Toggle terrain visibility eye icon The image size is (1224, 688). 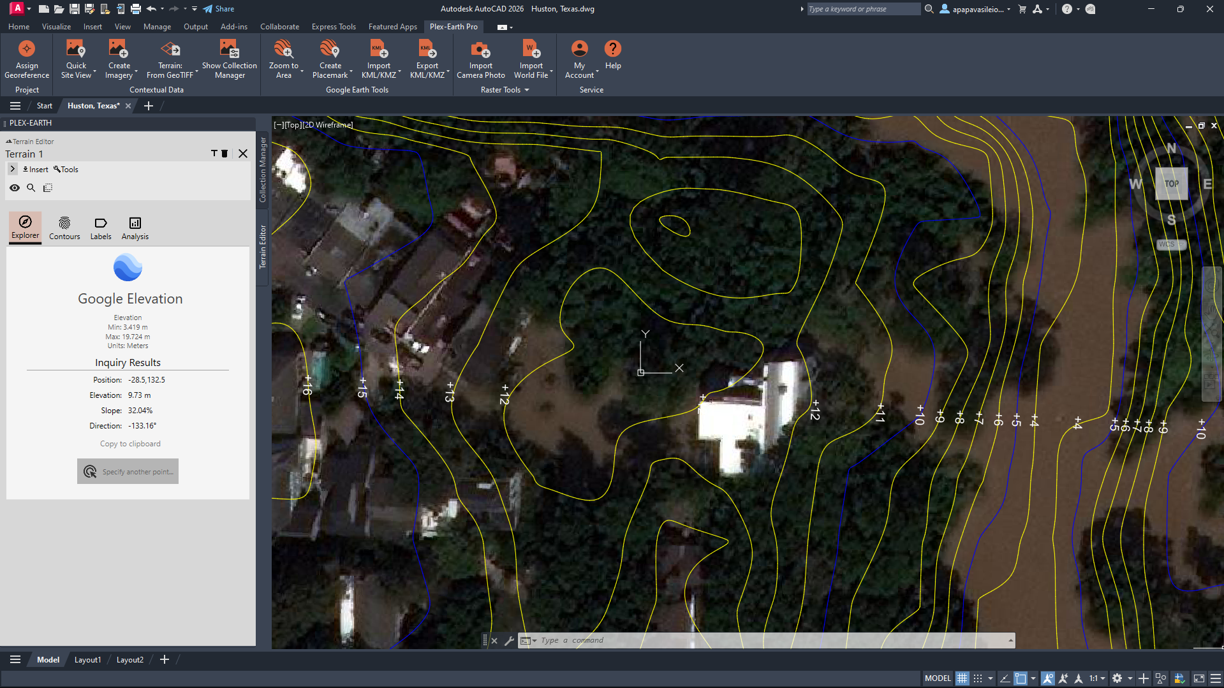[x=15, y=187]
